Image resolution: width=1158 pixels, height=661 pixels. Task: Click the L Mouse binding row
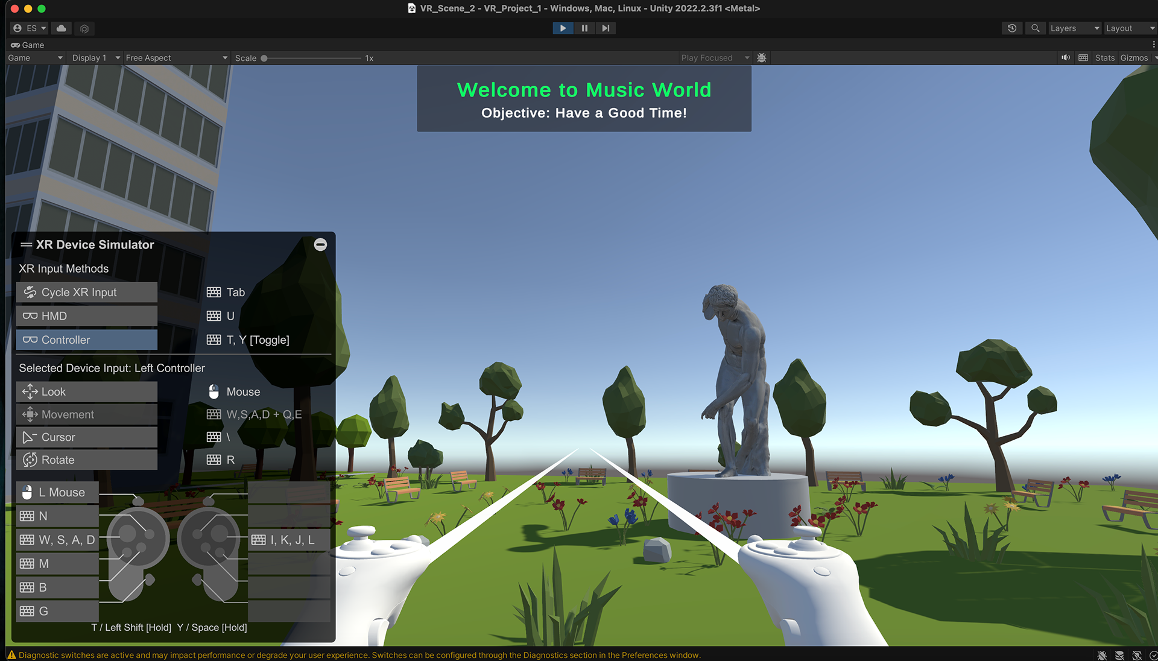click(57, 493)
